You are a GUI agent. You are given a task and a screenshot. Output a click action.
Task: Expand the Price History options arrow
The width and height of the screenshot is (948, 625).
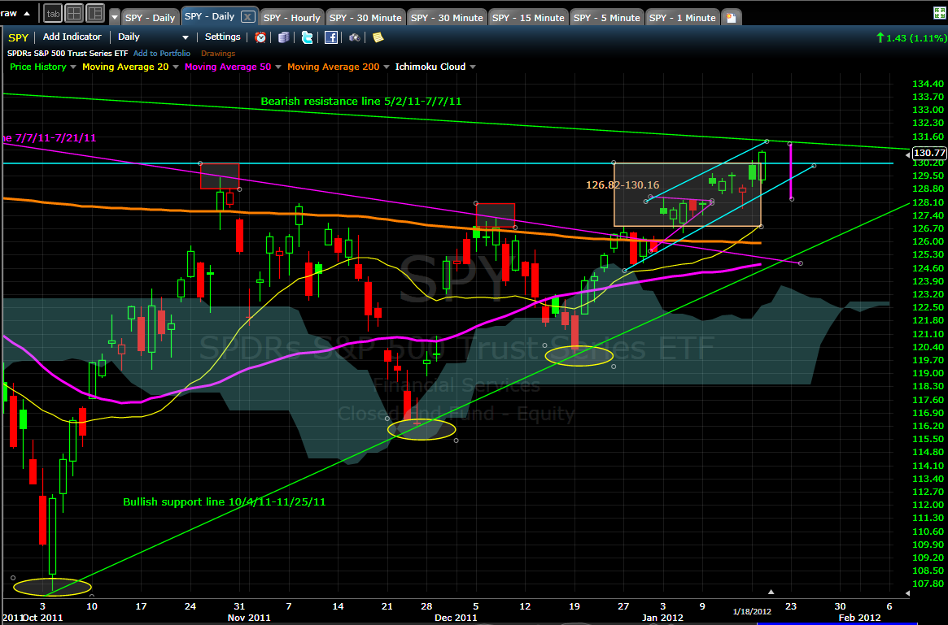[73, 67]
